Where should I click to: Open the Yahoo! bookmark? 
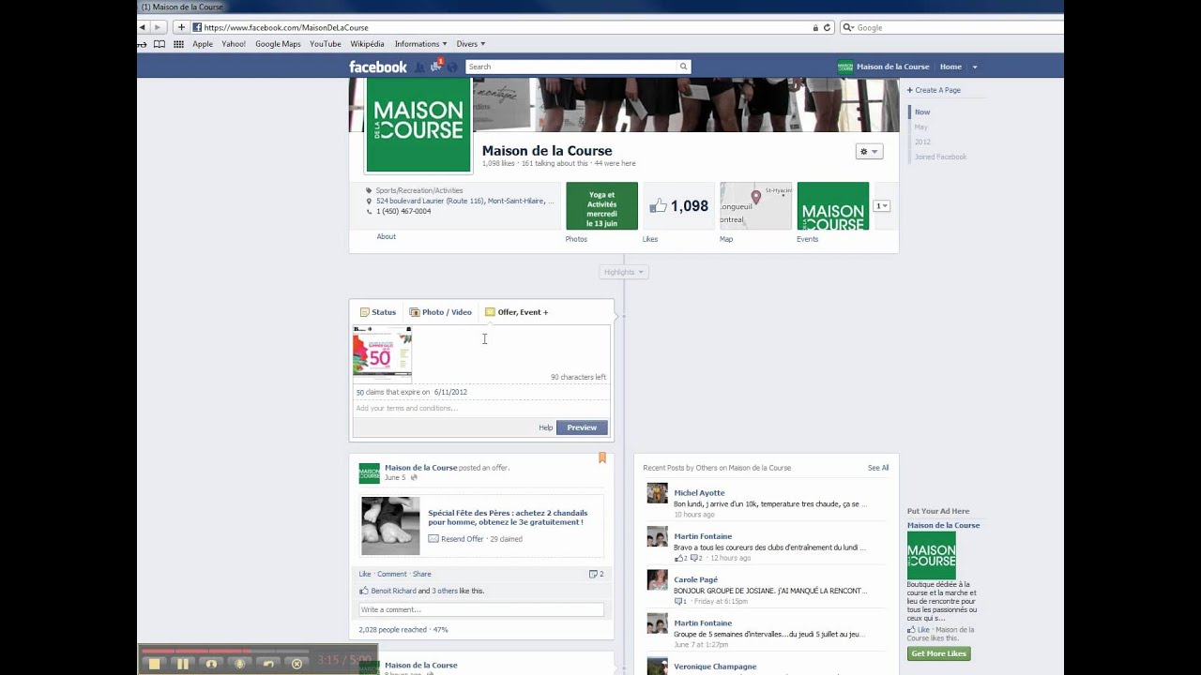pyautogui.click(x=234, y=44)
